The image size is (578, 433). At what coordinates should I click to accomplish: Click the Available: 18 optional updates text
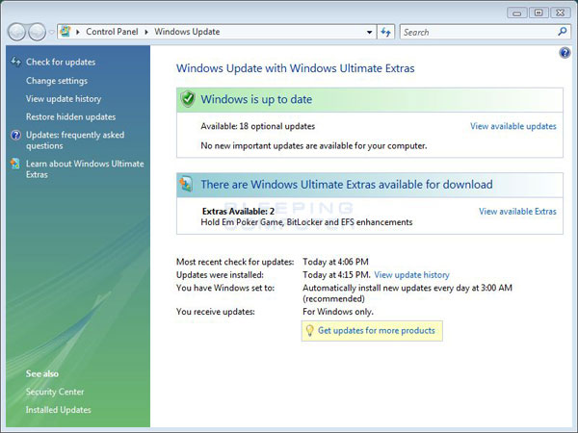(x=257, y=126)
